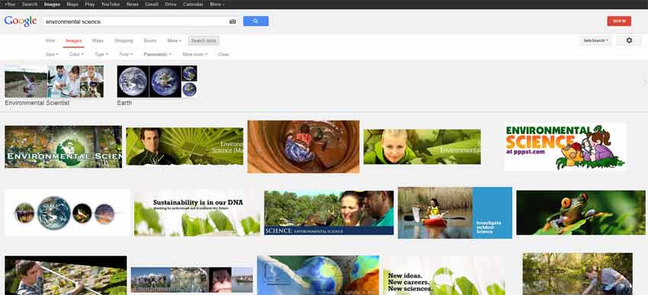Open the kayaker Investigate outdoor Science image

455,213
